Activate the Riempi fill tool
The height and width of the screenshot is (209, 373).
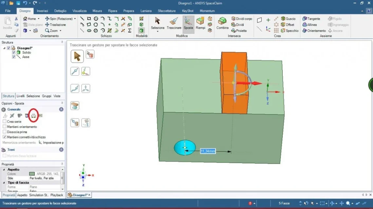[200, 24]
